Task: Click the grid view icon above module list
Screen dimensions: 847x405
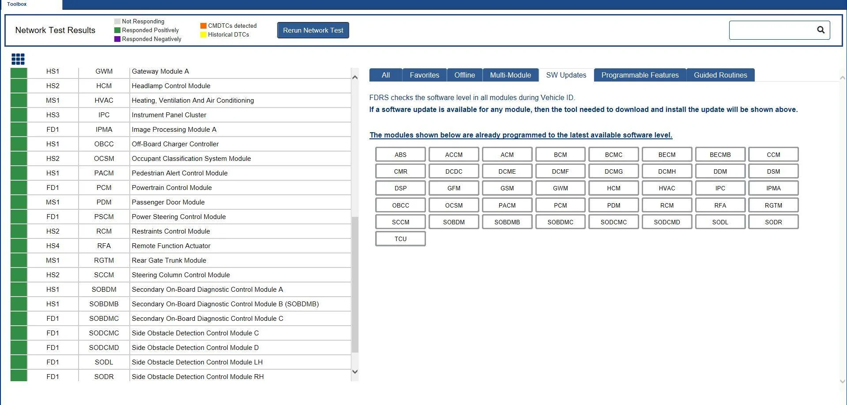Action: pyautogui.click(x=18, y=59)
